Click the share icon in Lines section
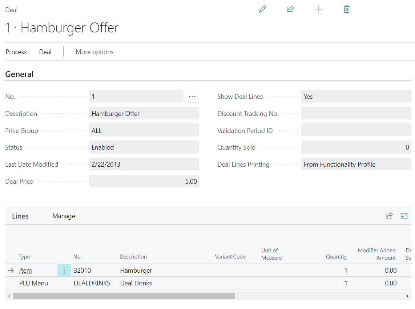Screen dimensions: 415x309 [389, 216]
